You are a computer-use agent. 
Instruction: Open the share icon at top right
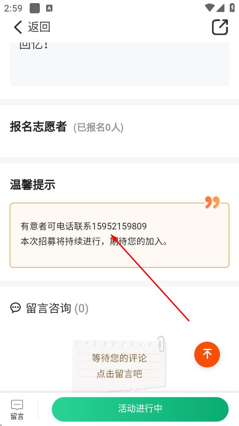click(220, 27)
